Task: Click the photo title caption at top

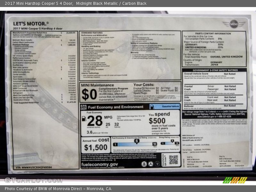Action: [x=76, y=3]
